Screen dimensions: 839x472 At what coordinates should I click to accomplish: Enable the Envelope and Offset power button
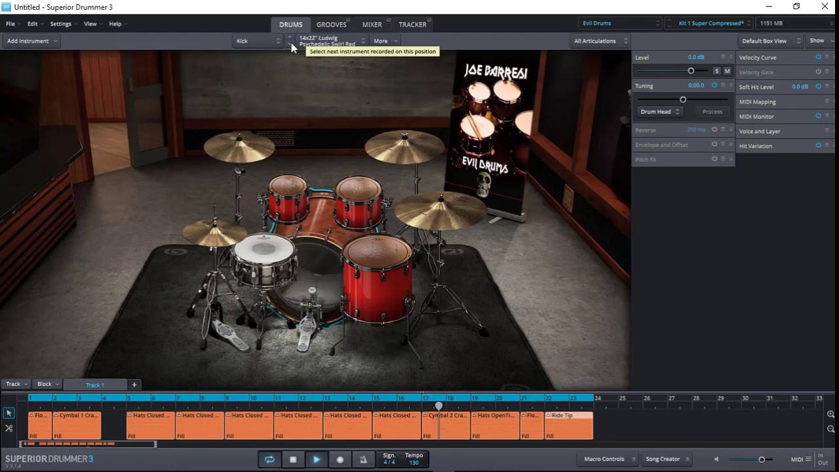click(x=714, y=144)
